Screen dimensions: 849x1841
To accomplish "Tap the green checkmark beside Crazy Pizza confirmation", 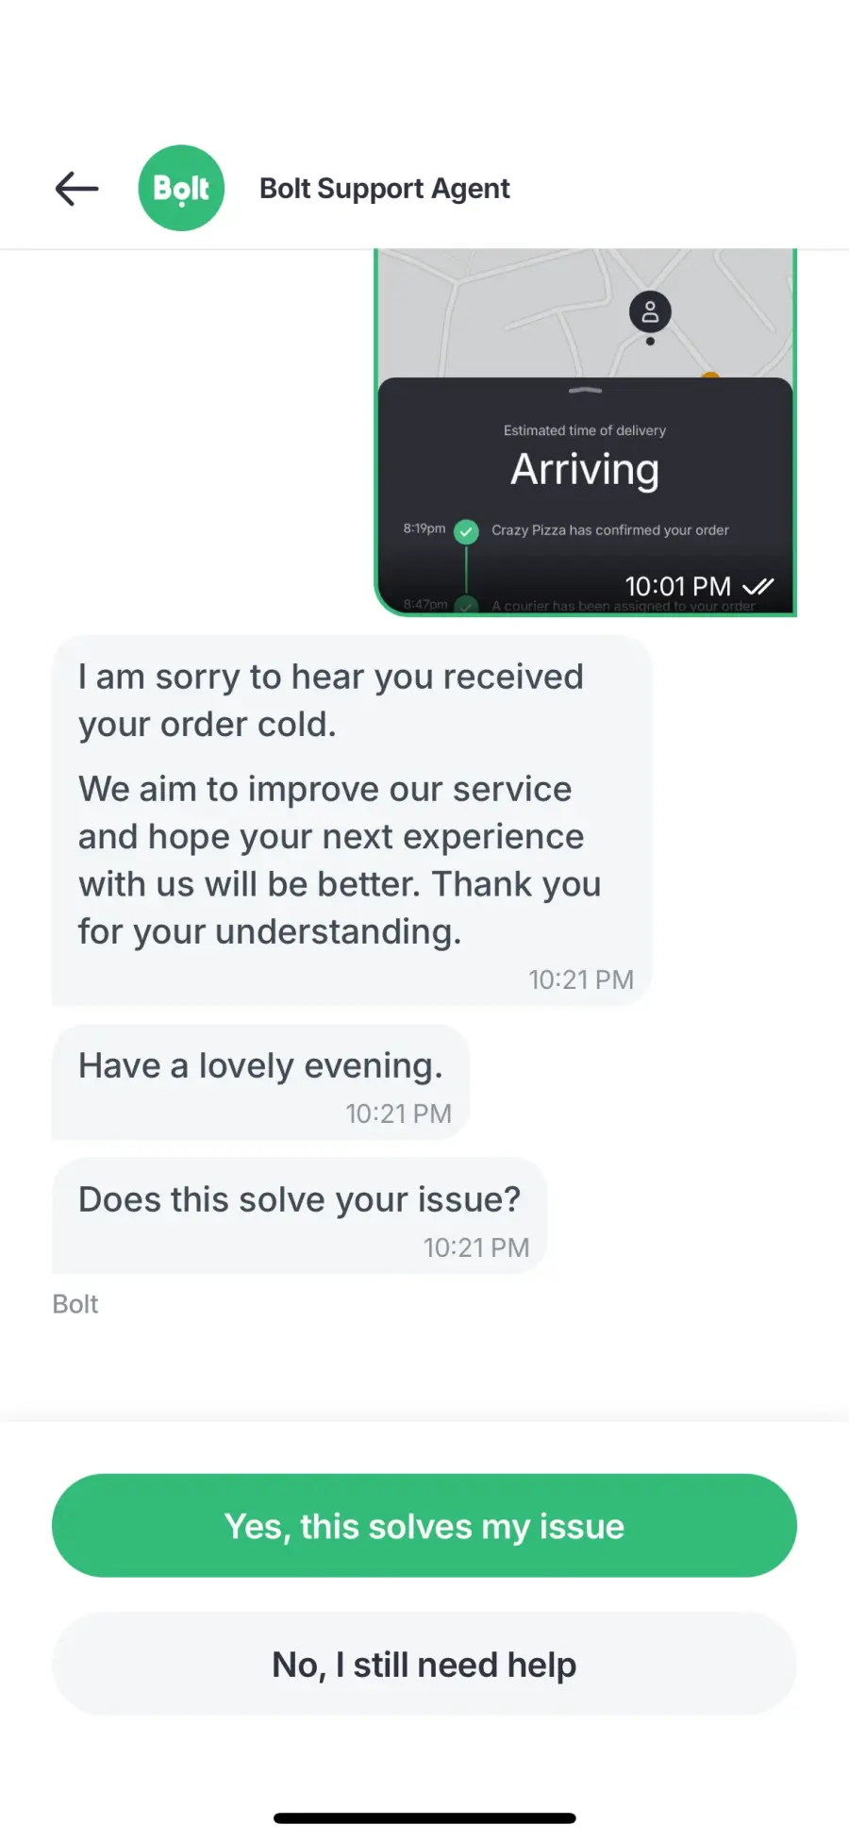I will (466, 531).
